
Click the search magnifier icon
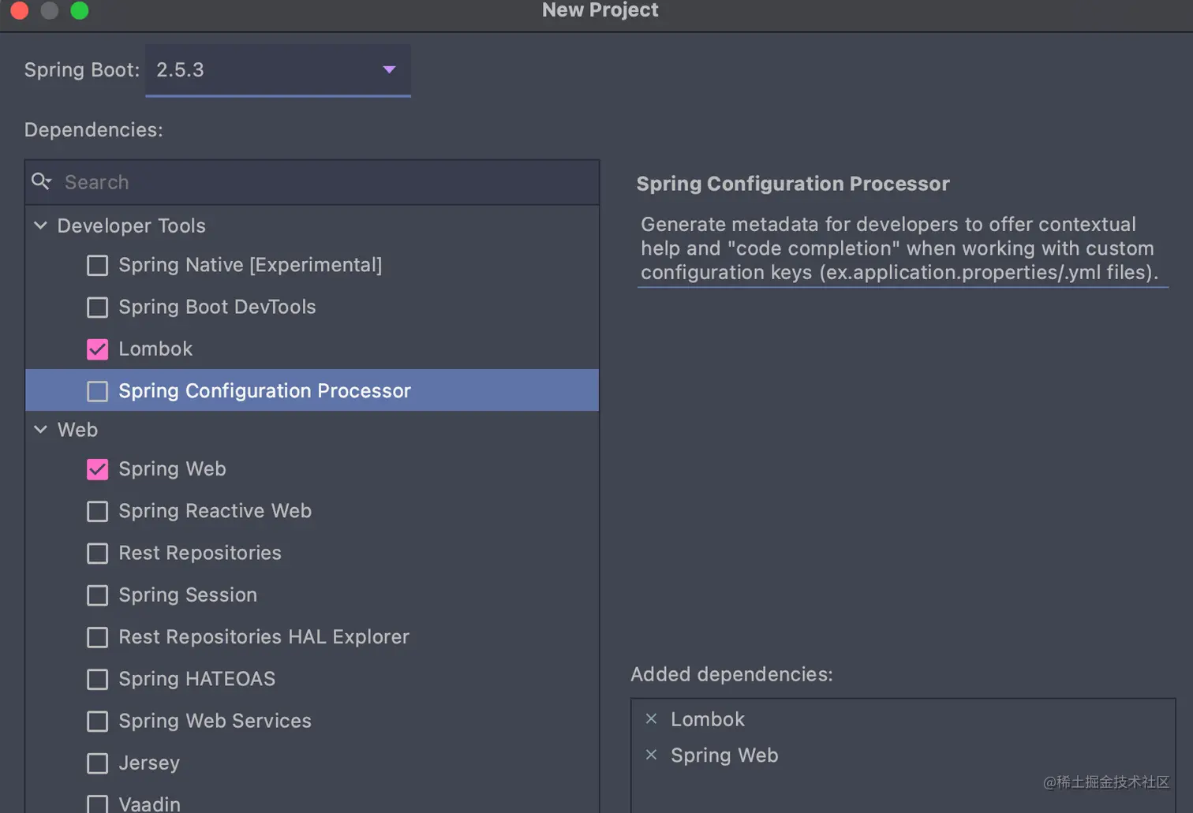[41, 181]
